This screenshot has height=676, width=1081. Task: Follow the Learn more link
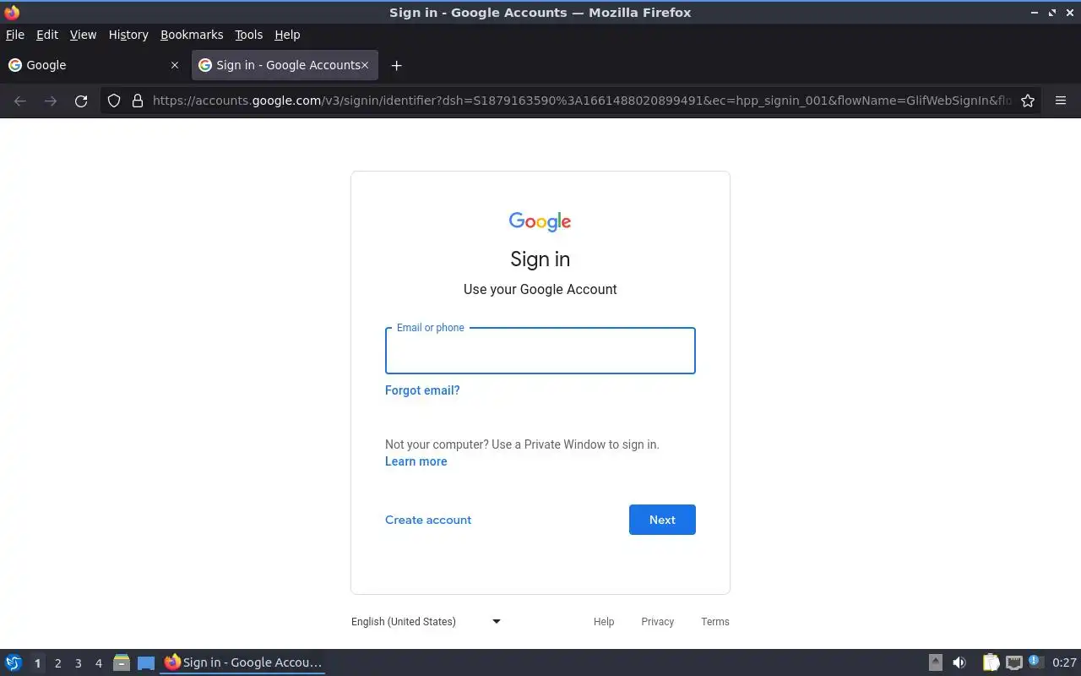[416, 461]
